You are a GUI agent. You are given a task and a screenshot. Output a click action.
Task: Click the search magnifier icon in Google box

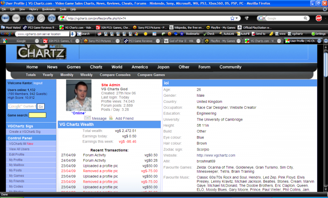(305, 18)
